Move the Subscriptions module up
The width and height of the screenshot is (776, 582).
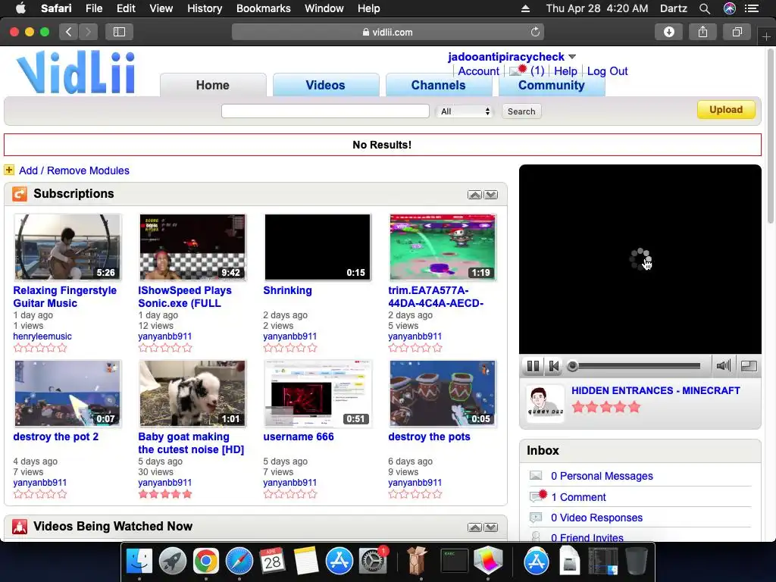474,195
